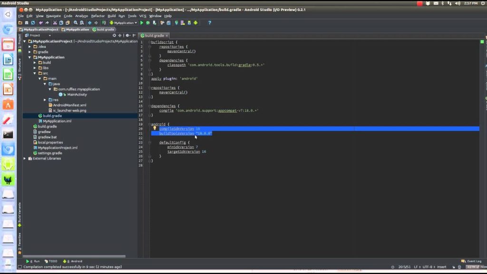Screen dimensions: 487x274
Task: Click the Copy toolbar icon
Action: (61, 23)
